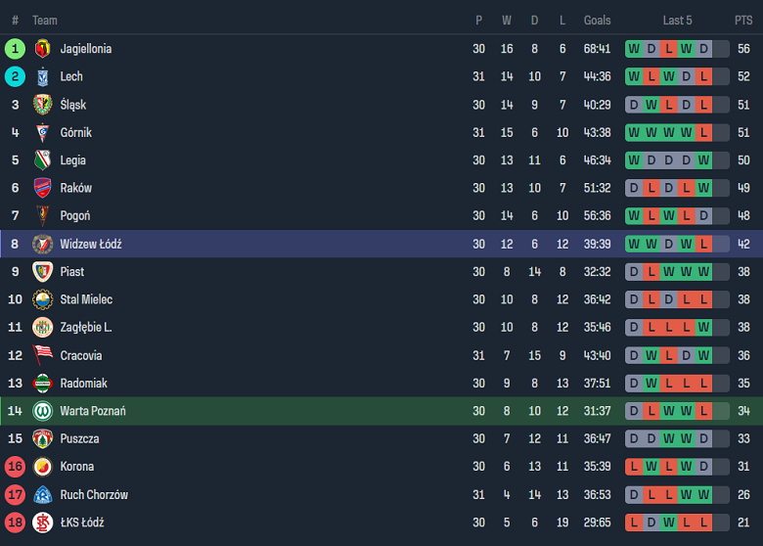Image resolution: width=763 pixels, height=546 pixels.
Task: Click the Lech club crest icon
Action: (x=42, y=76)
